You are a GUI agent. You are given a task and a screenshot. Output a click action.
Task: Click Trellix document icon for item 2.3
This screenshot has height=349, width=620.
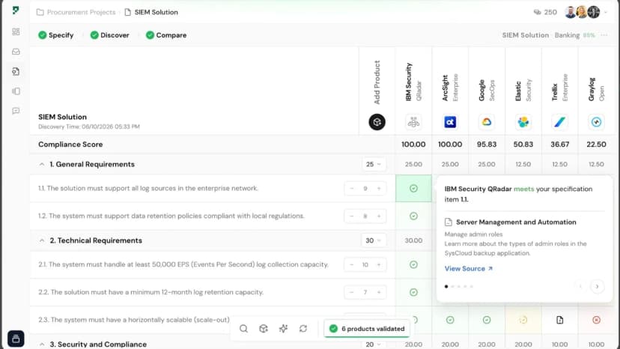pyautogui.click(x=559, y=320)
